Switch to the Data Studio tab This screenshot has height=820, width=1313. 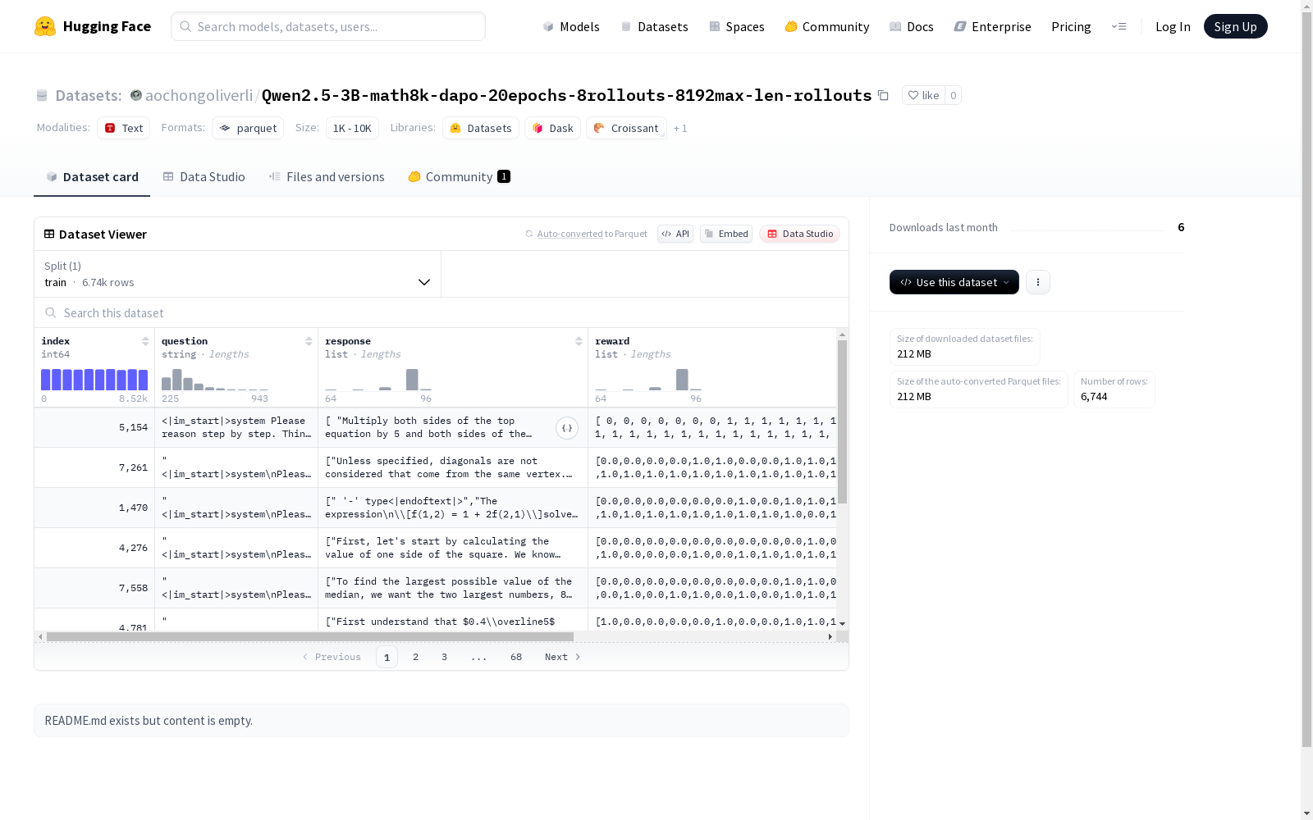pos(204,177)
